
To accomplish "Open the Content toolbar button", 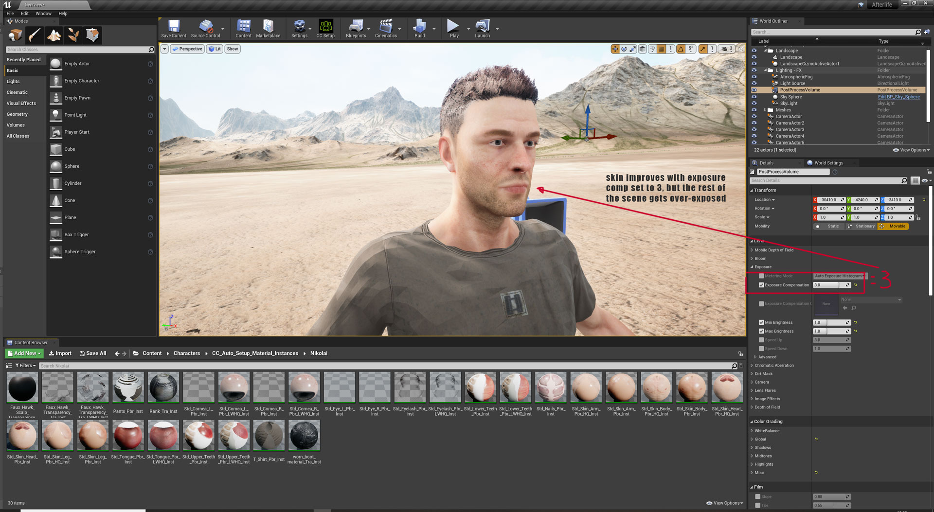I will pos(243,29).
